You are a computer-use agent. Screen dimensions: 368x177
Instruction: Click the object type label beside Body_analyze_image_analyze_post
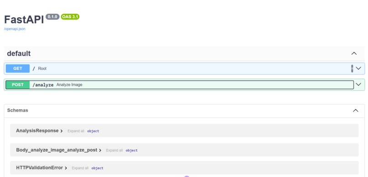coord(131,150)
